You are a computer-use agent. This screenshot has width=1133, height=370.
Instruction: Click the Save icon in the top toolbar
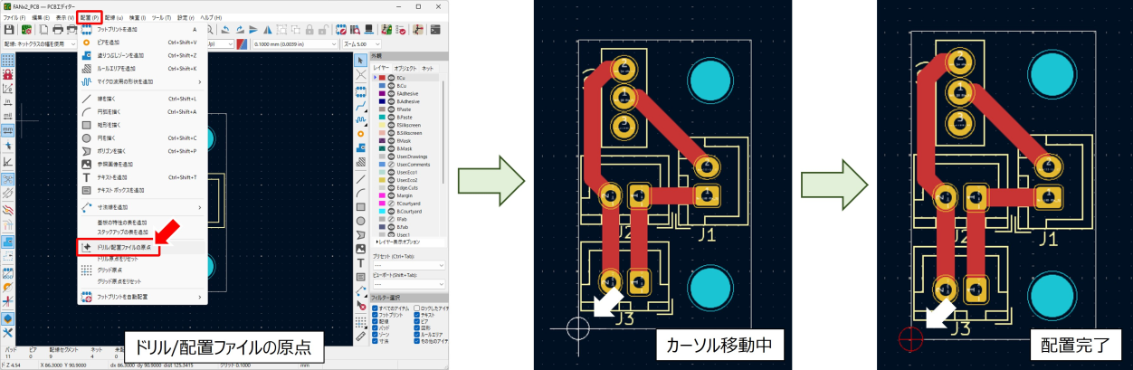click(x=9, y=30)
